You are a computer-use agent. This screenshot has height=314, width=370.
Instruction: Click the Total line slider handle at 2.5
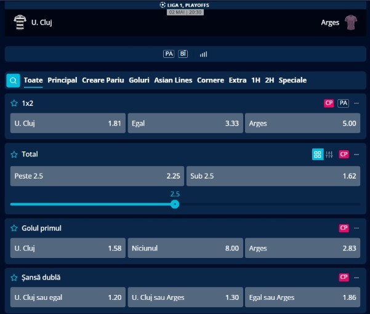[x=175, y=204]
